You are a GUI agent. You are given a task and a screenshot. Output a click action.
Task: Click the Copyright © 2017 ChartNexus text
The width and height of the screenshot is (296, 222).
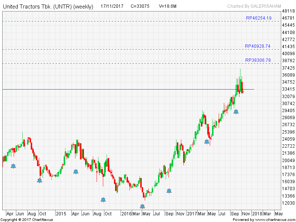[x=27, y=220]
